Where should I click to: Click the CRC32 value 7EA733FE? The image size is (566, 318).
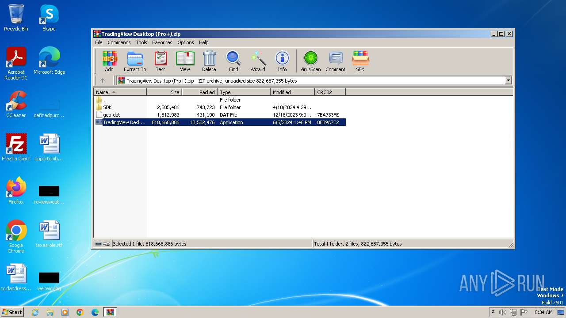click(328, 115)
